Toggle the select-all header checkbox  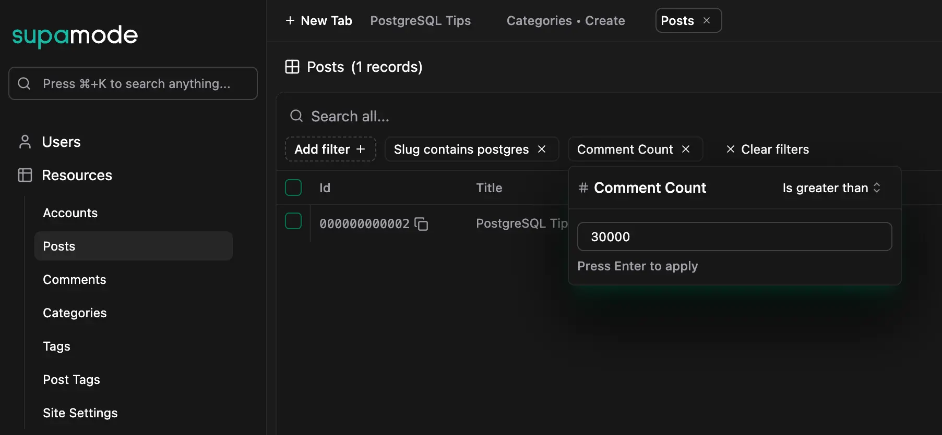tap(293, 188)
